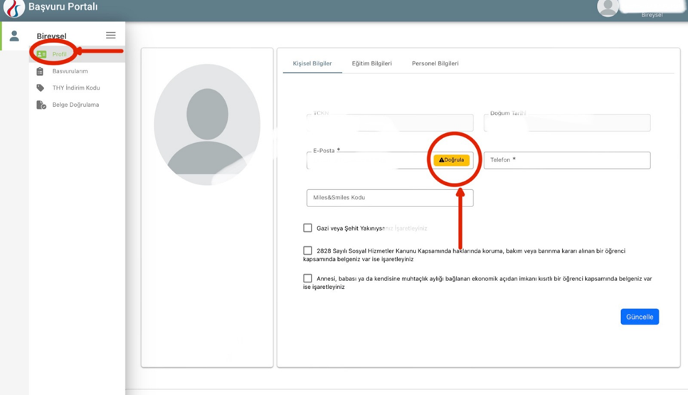Image resolution: width=688 pixels, height=395 pixels.
Task: Check the Gazi veya Şehit Yakını checkbox
Action: (x=307, y=228)
